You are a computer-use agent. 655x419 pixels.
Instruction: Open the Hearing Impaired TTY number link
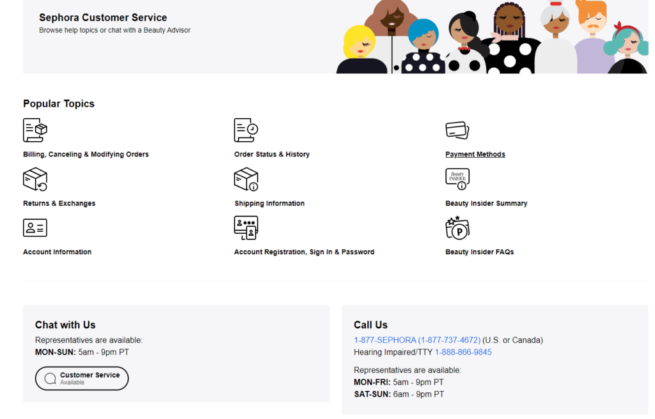click(x=463, y=351)
